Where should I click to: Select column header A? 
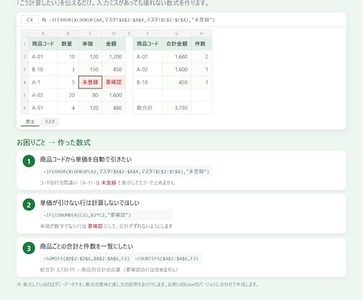43,33
